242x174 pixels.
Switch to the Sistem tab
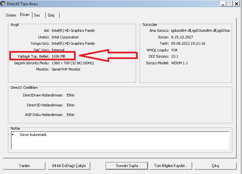pyautogui.click(x=11, y=15)
